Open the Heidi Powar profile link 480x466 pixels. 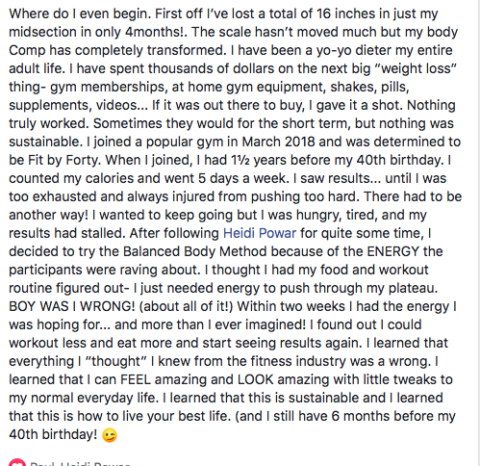click(260, 233)
